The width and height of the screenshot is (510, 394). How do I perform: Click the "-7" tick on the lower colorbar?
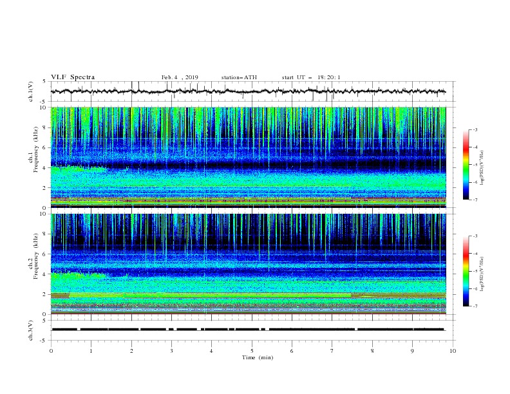point(475,306)
